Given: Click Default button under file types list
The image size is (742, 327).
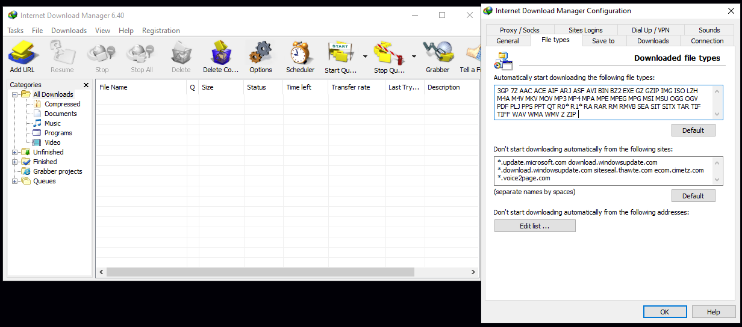Looking at the screenshot, I should [693, 130].
